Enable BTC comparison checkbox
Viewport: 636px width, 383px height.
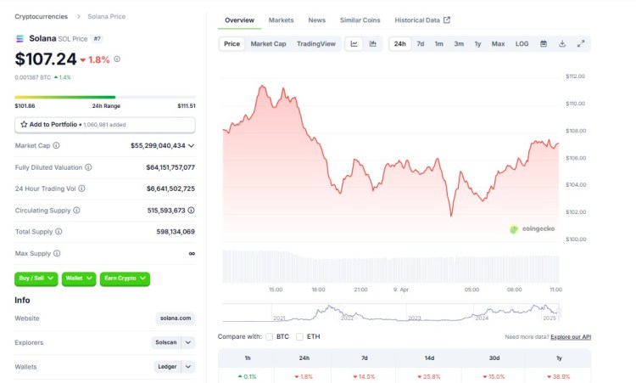coord(270,337)
